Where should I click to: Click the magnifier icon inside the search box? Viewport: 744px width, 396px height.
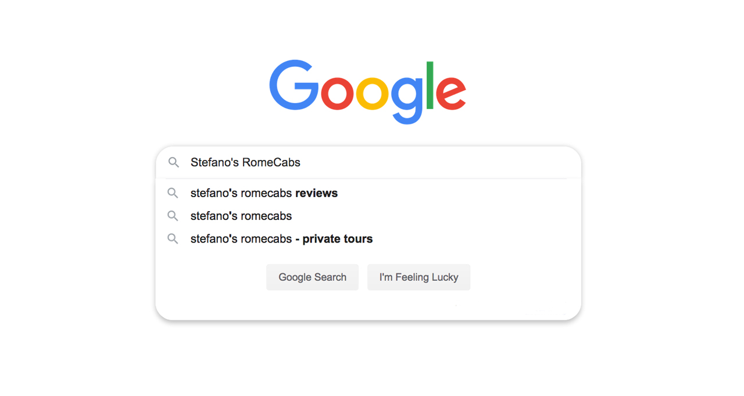click(x=174, y=162)
